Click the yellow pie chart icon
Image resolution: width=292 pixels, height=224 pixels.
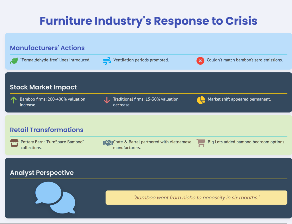point(201,100)
